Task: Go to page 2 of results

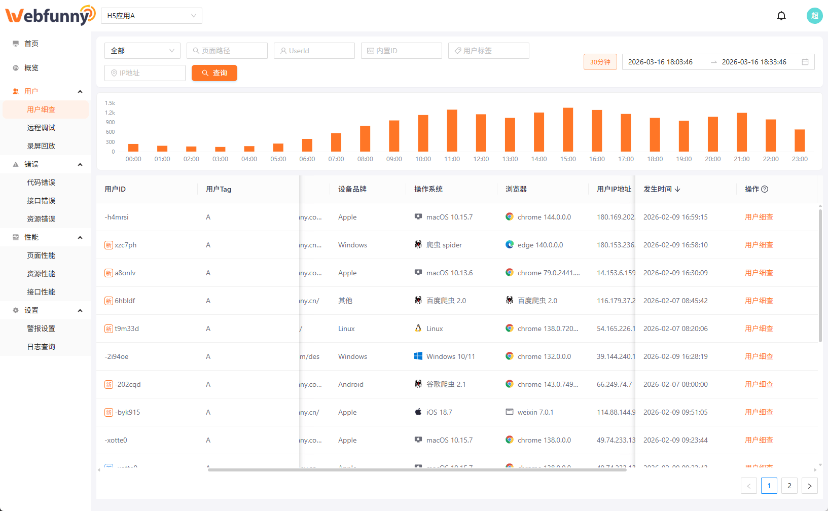Action: point(789,486)
